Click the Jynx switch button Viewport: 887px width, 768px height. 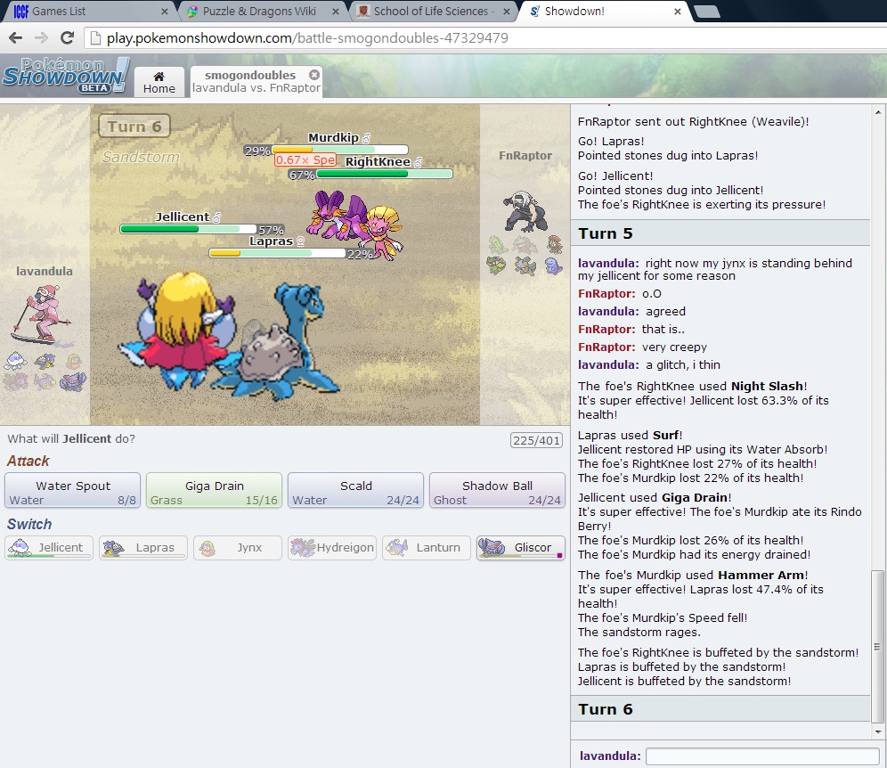238,548
